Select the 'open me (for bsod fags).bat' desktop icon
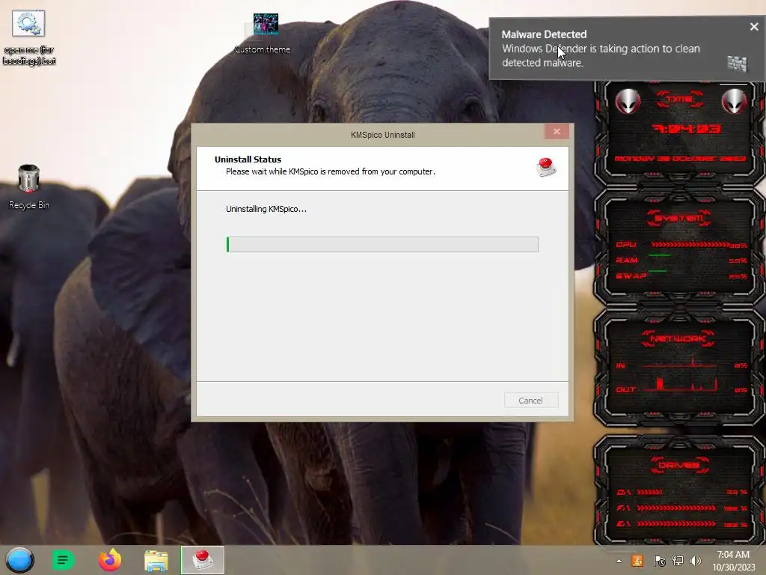 [x=29, y=38]
